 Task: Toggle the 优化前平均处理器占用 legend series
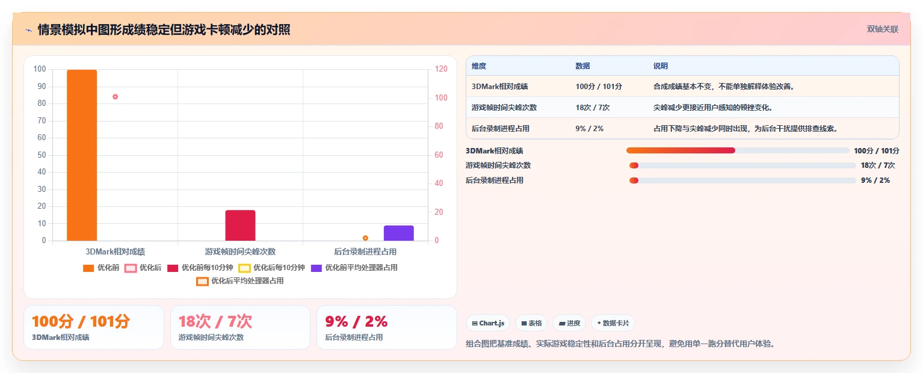[x=354, y=268]
